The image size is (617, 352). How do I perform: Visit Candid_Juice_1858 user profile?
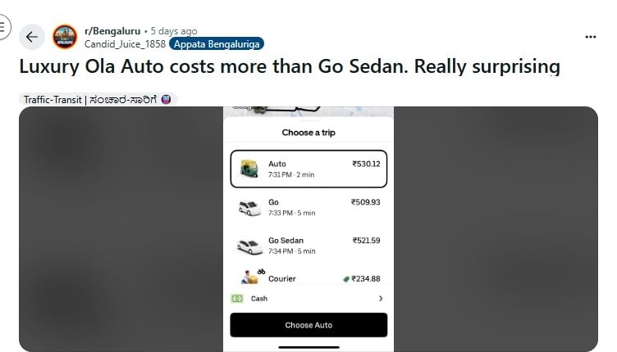tap(125, 43)
